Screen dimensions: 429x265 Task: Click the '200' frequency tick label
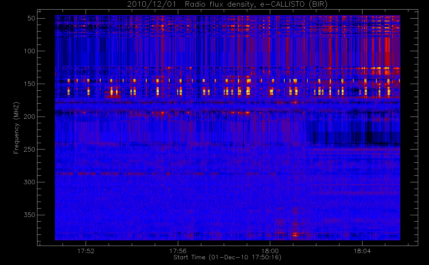pyautogui.click(x=29, y=117)
